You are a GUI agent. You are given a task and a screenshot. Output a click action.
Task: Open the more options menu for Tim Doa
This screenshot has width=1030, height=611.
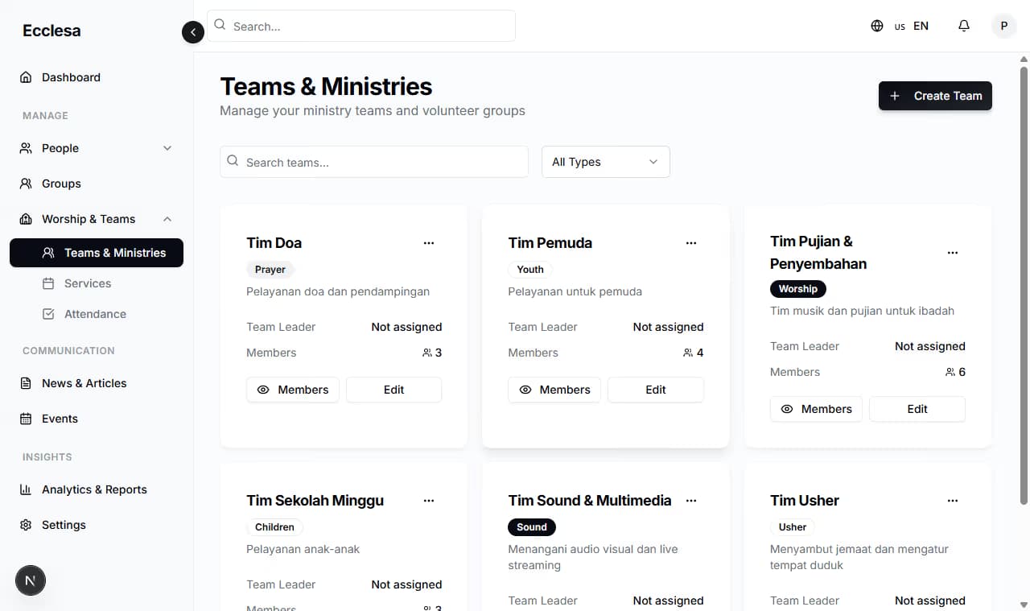click(429, 243)
